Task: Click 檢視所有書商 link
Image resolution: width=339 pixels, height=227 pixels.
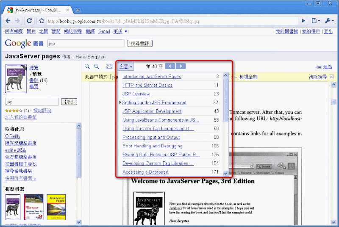Action: tap(20, 178)
